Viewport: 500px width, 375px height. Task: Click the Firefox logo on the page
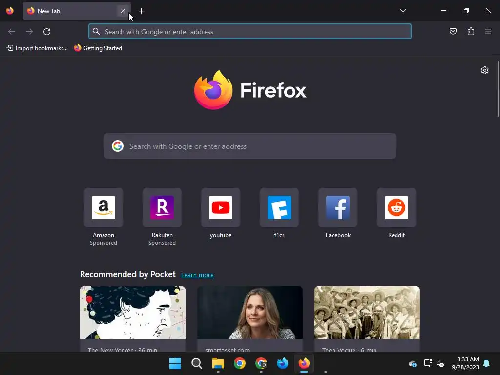[250, 90]
